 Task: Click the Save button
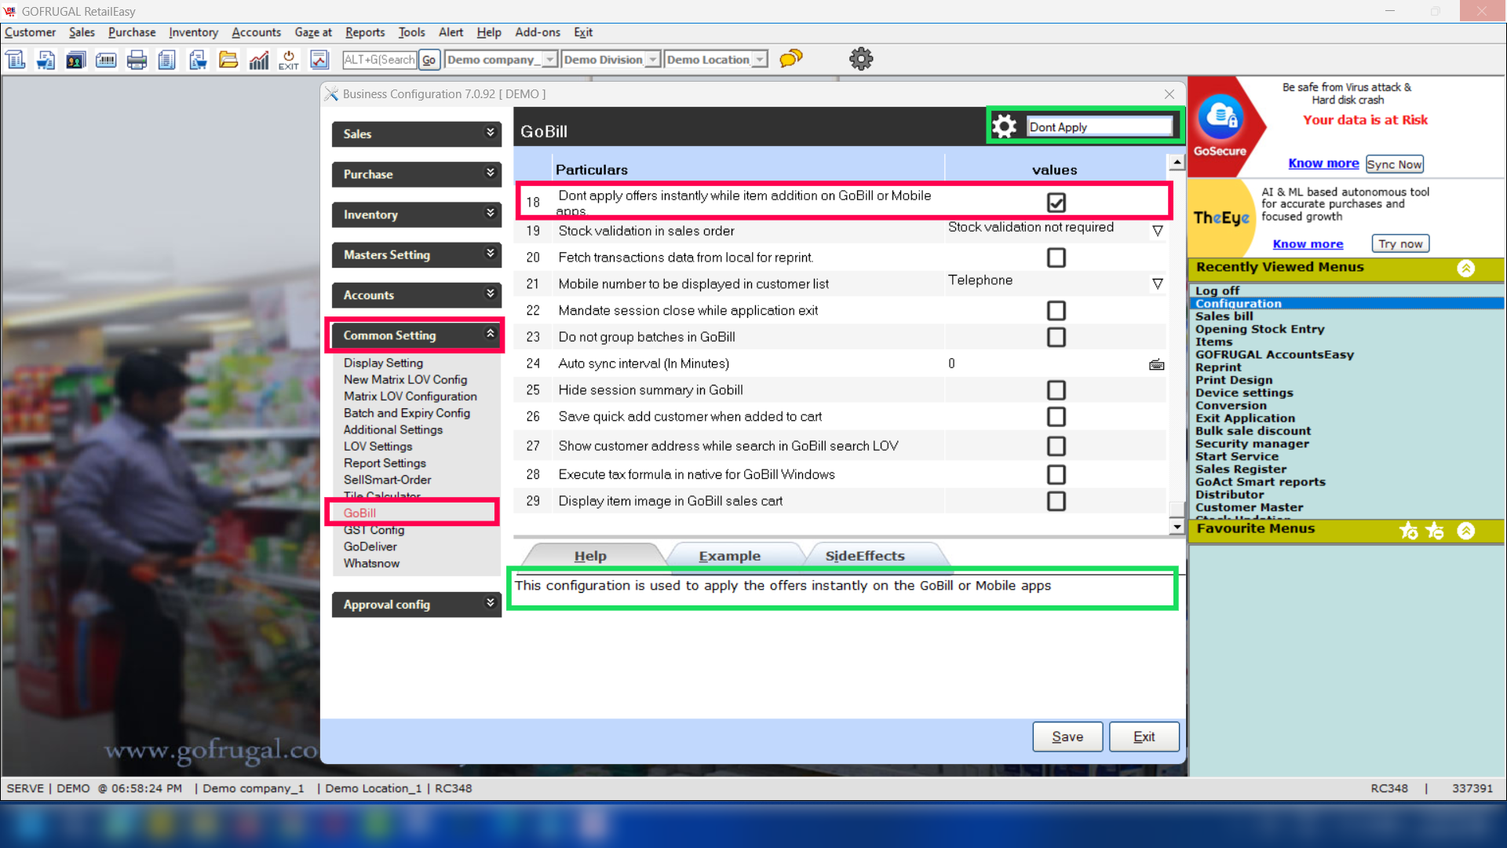click(x=1067, y=737)
